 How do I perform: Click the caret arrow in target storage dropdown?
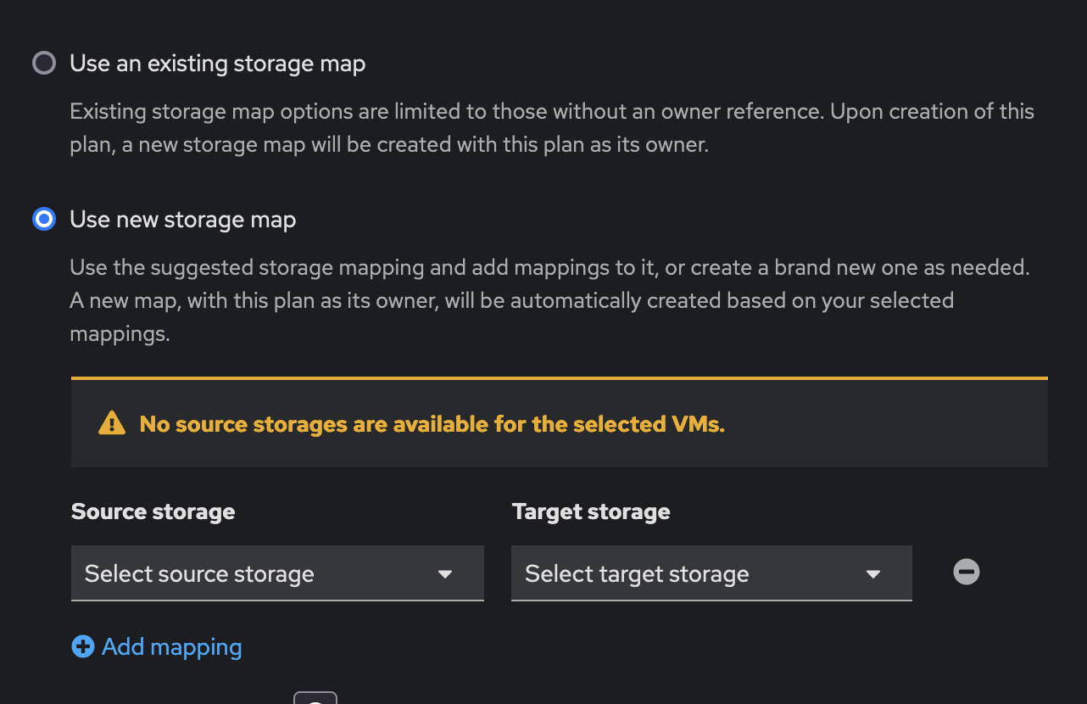point(873,574)
